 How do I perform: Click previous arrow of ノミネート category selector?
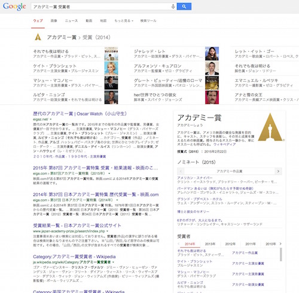coord(181,171)
